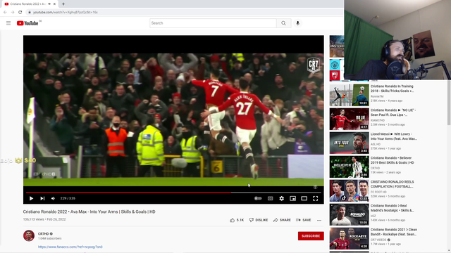The height and width of the screenshot is (253, 451).
Task: Enable the miniplayer mode
Action: tap(293, 198)
